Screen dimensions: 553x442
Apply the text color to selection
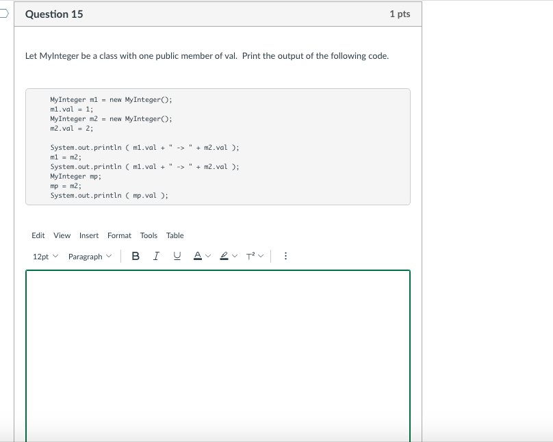pyautogui.click(x=199, y=255)
